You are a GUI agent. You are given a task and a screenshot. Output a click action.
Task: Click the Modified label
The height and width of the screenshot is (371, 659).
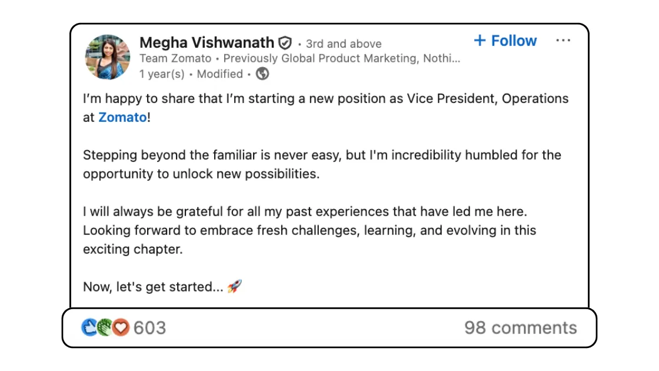click(220, 74)
